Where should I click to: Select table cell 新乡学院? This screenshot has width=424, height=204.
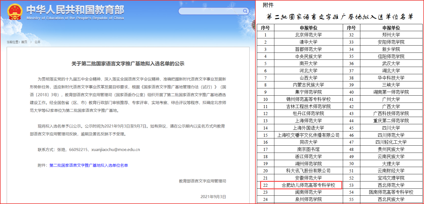coord(391,49)
